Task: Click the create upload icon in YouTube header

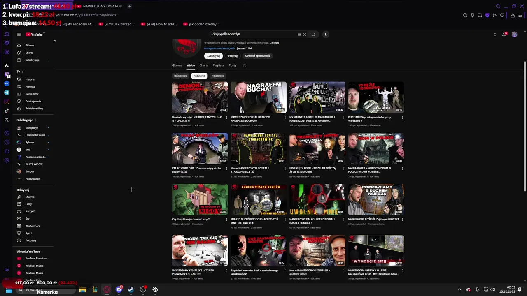Action: 495,35
